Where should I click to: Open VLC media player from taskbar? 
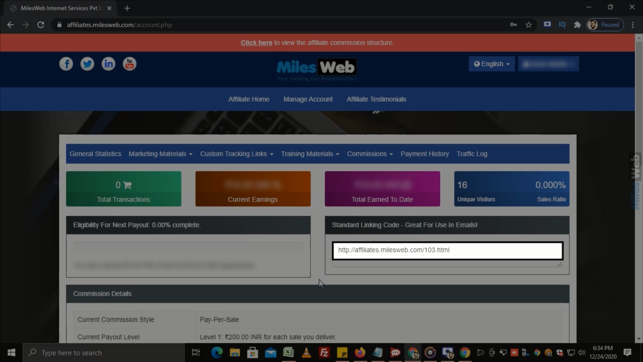click(306, 353)
